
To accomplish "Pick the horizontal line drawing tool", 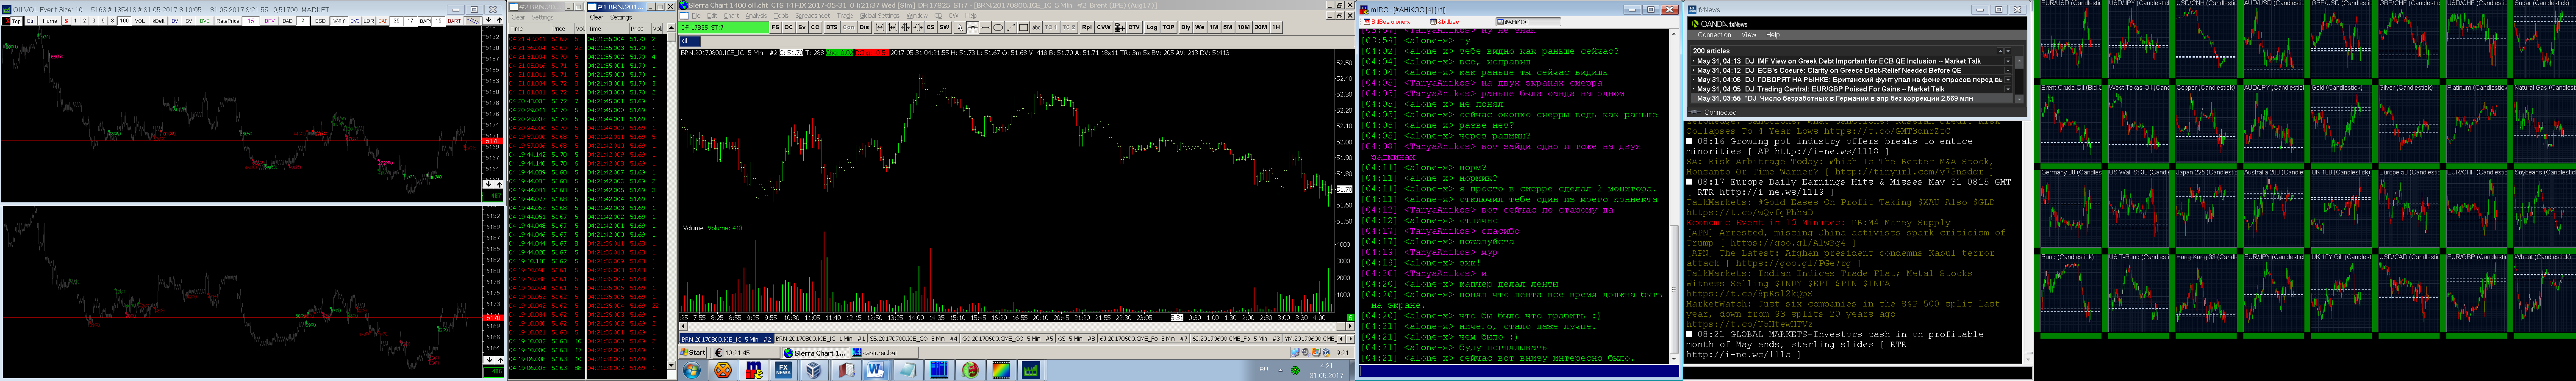I will [x=986, y=27].
